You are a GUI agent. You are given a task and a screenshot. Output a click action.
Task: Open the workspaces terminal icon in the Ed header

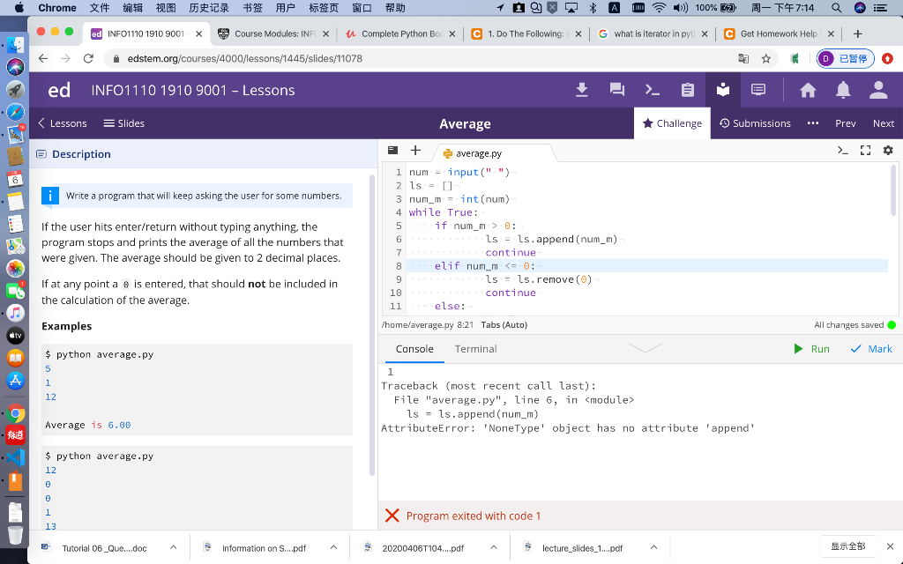tap(652, 90)
